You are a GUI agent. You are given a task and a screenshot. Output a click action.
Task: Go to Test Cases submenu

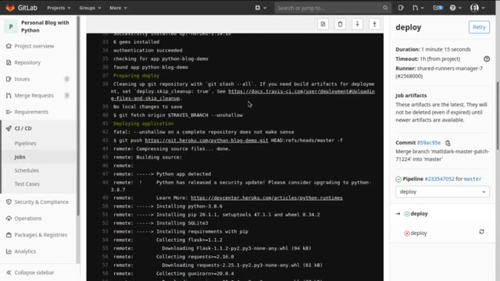pos(27,184)
